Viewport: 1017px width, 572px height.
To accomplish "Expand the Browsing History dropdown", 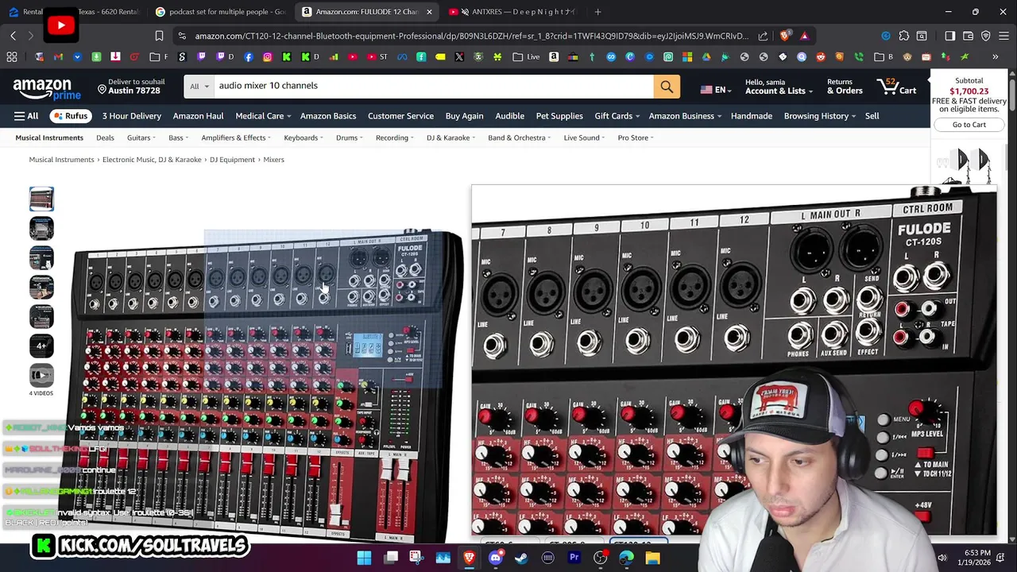I will click(820, 116).
